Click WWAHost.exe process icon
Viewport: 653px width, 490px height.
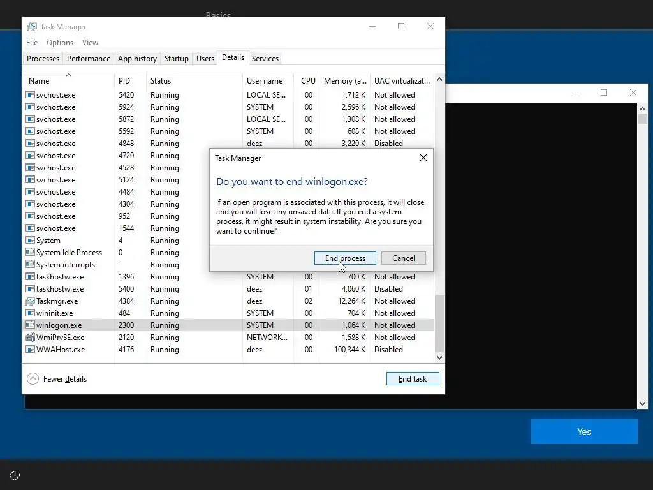tap(29, 349)
